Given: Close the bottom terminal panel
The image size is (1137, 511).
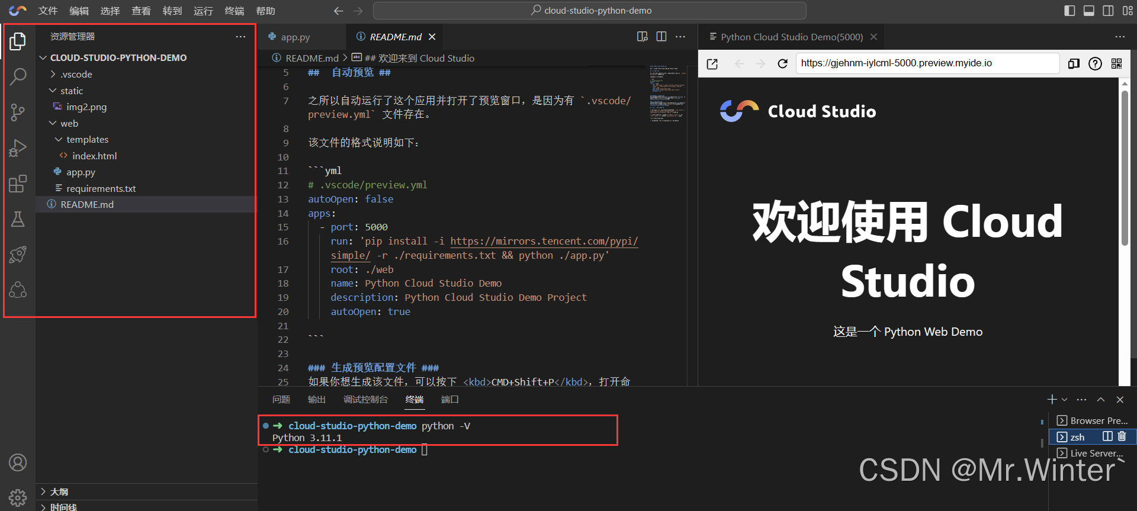Looking at the screenshot, I should click(x=1120, y=400).
